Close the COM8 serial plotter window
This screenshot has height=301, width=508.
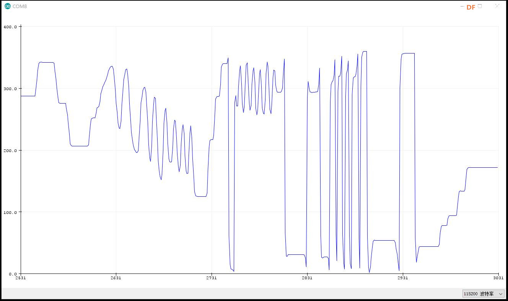(497, 6)
